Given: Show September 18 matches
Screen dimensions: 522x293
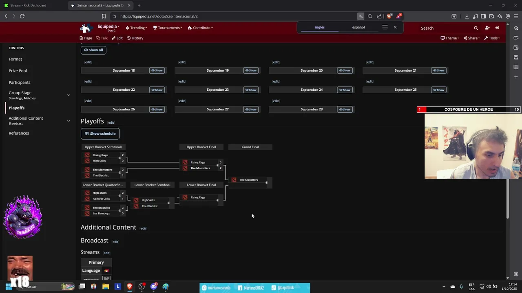Looking at the screenshot, I should [157, 70].
